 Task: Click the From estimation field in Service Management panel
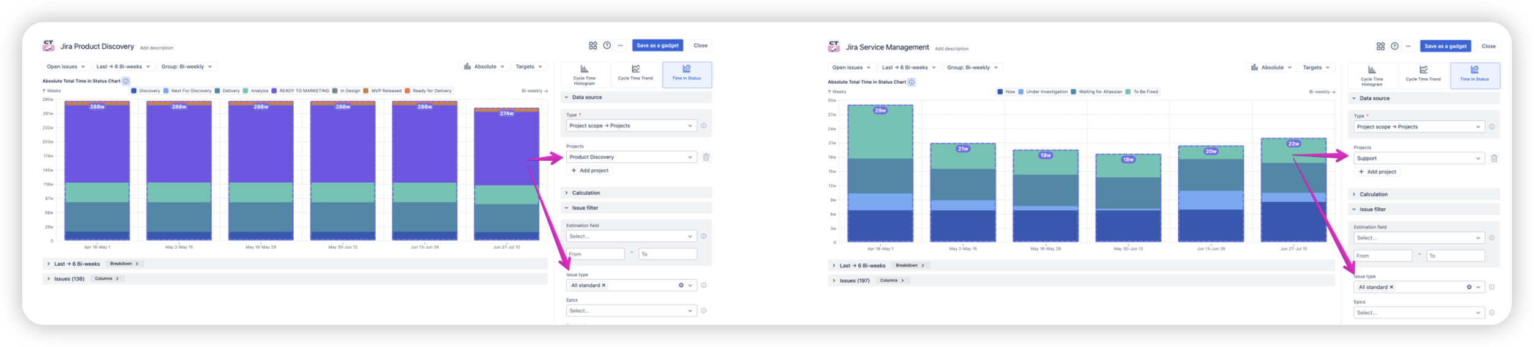coord(1383,256)
